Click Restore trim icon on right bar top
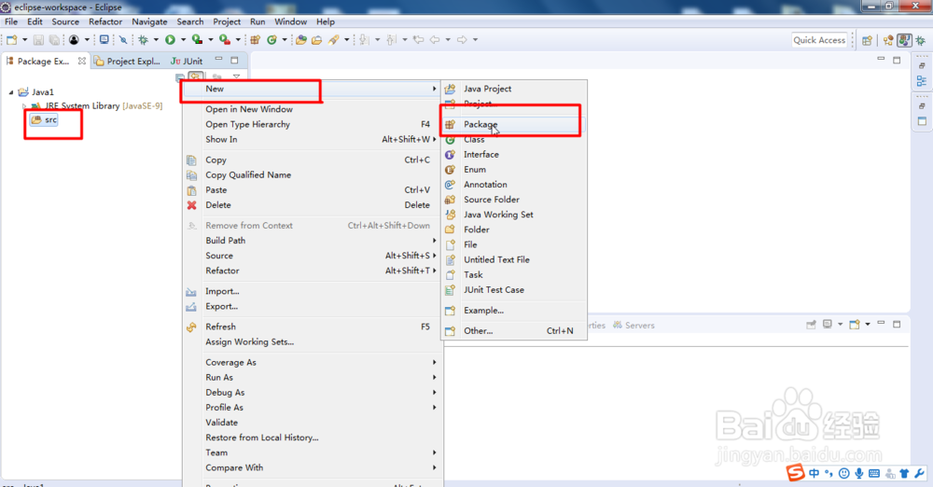Viewport: 933px width, 487px height. tap(922, 65)
